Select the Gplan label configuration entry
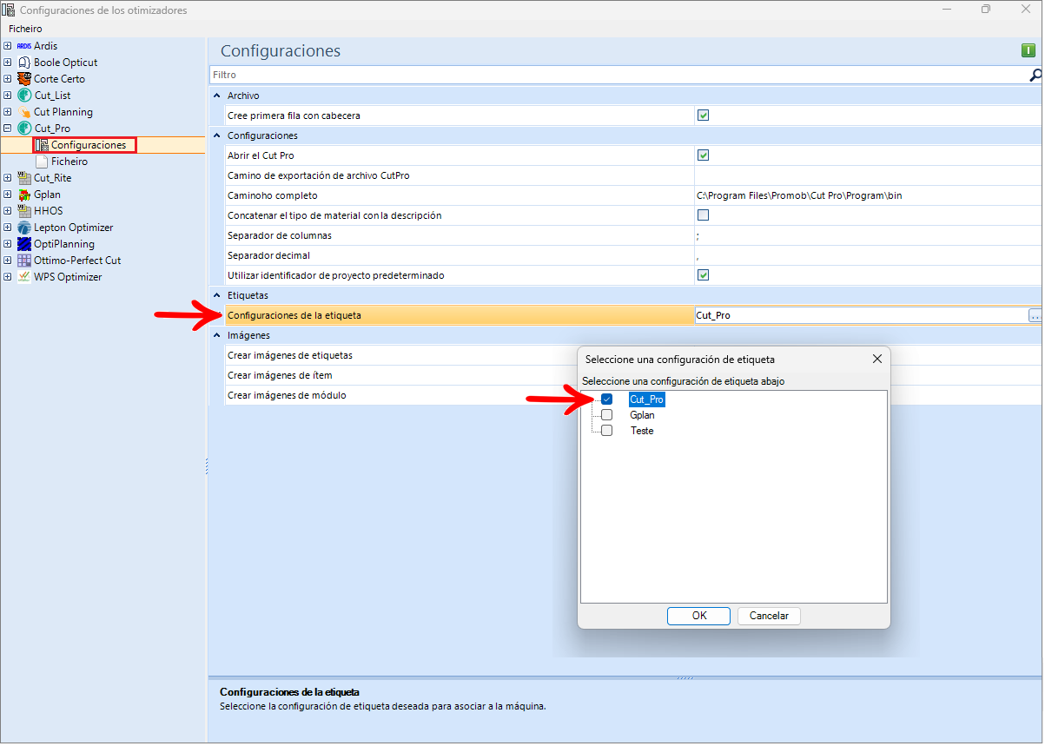Image resolution: width=1045 pixels, height=746 pixels. pos(642,415)
